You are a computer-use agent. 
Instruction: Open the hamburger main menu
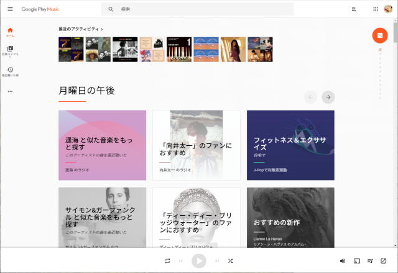(10, 9)
